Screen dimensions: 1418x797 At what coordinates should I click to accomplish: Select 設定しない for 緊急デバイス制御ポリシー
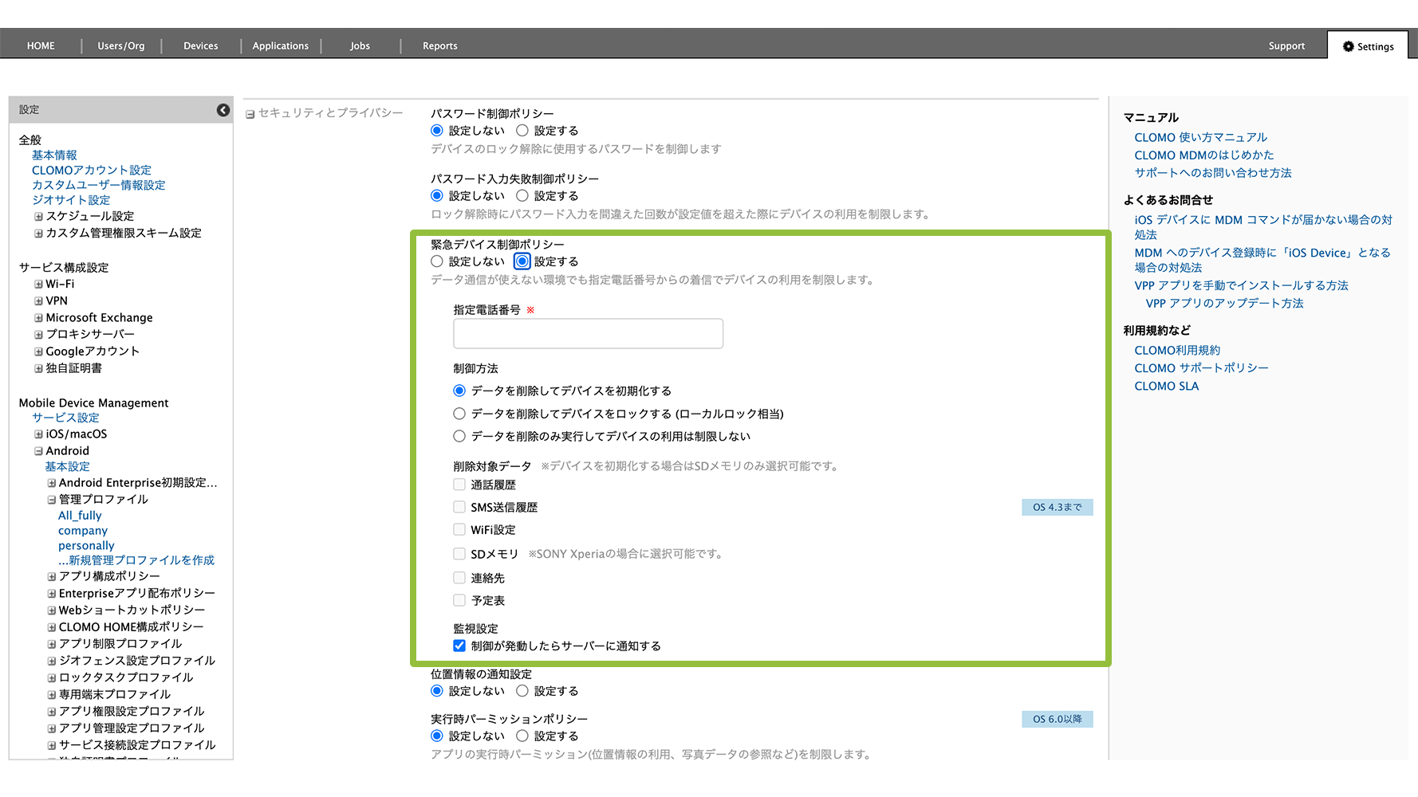tap(437, 261)
